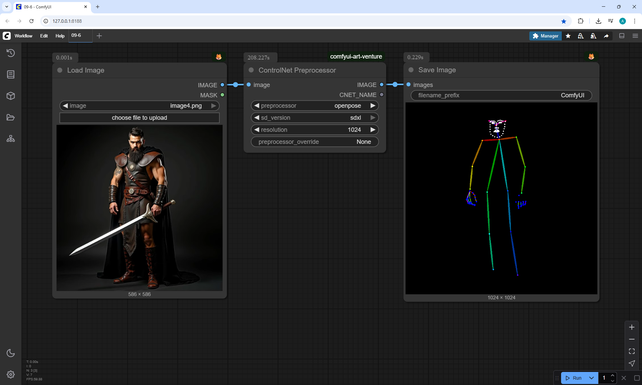
Task: Open the model library cube icon
Action: click(11, 96)
